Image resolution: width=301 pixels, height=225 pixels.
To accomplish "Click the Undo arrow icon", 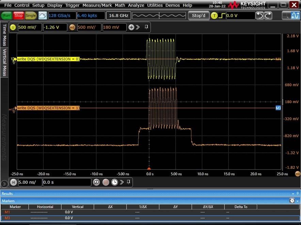I will click(x=259, y=15).
